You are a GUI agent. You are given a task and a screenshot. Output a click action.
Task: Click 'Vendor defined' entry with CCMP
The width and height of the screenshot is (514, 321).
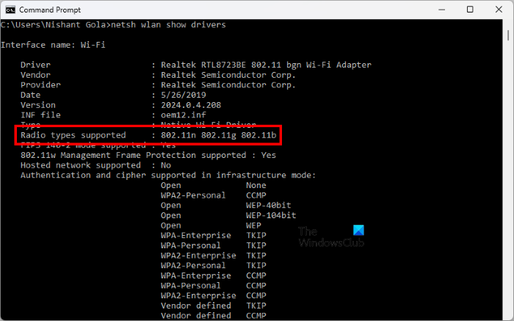tap(196, 316)
